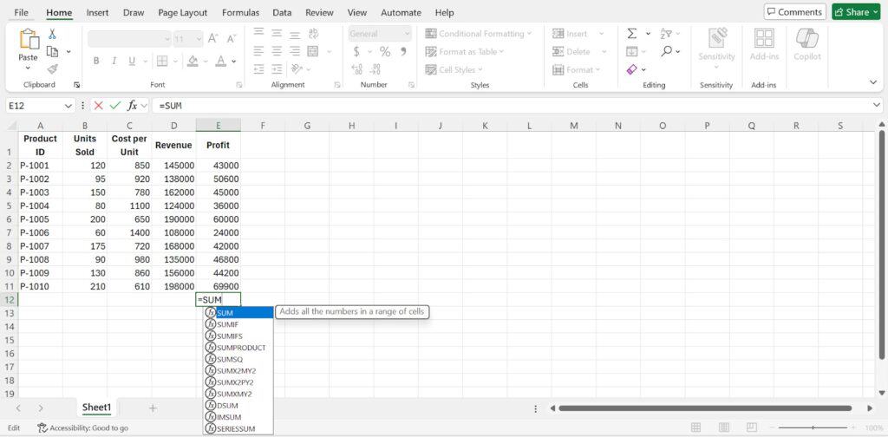Viewport: 888px width, 437px height.
Task: Click the Cut scissors icon
Action: click(52, 34)
